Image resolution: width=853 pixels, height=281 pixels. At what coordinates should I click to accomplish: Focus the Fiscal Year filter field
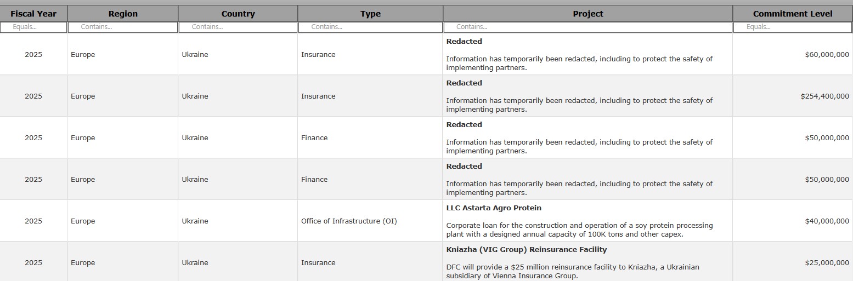coord(33,27)
